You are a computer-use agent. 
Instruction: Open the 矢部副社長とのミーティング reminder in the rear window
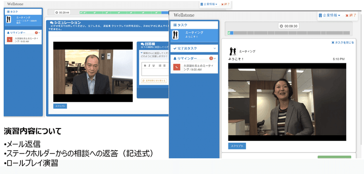pos(23,40)
